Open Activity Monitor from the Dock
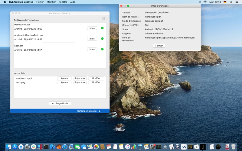This screenshot has height=151, width=242. (159, 147)
